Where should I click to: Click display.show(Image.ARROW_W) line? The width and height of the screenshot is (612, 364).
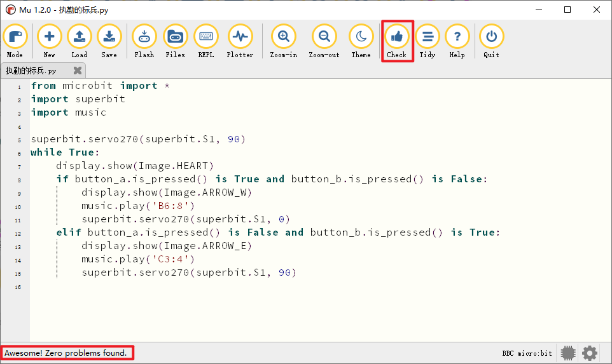click(x=167, y=192)
